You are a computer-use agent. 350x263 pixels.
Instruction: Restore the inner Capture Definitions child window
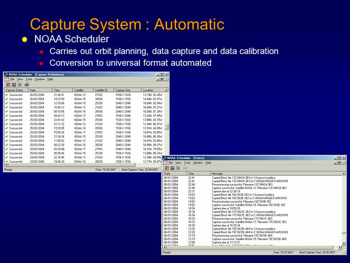[x=162, y=79]
